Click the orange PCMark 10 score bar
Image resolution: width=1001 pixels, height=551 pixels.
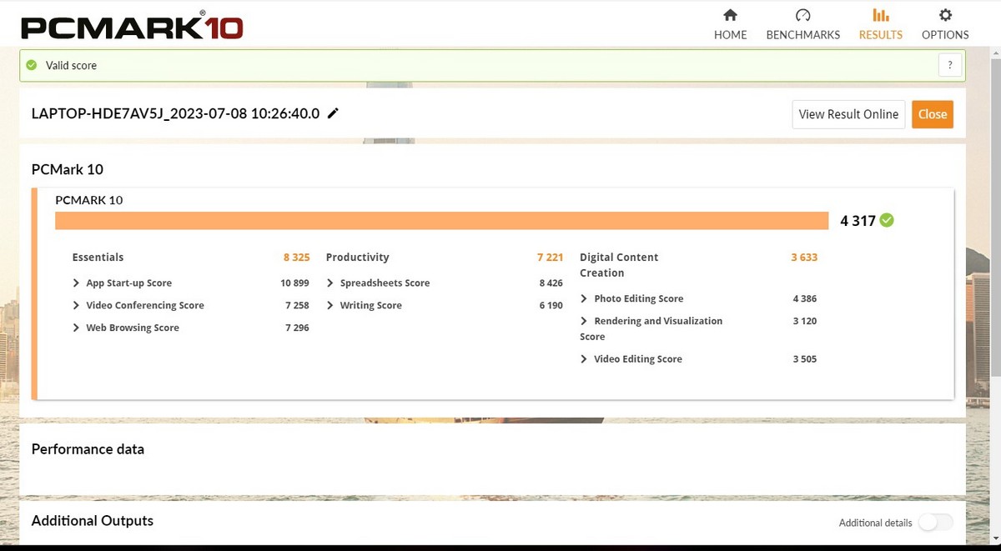tap(441, 220)
